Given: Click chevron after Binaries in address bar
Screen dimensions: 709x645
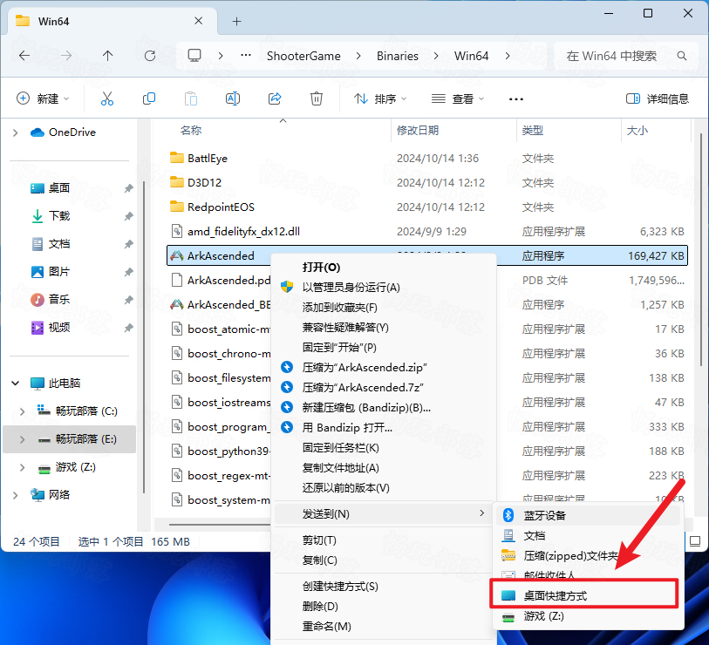Looking at the screenshot, I should pos(436,56).
